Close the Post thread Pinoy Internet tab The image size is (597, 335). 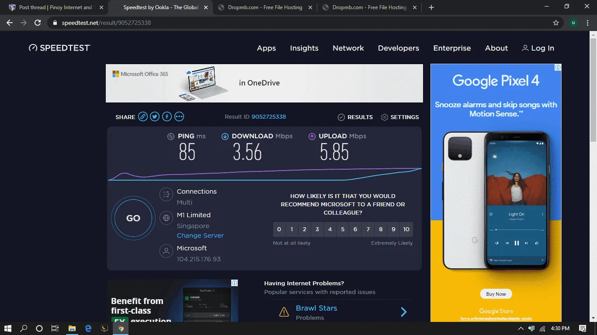tap(101, 7)
